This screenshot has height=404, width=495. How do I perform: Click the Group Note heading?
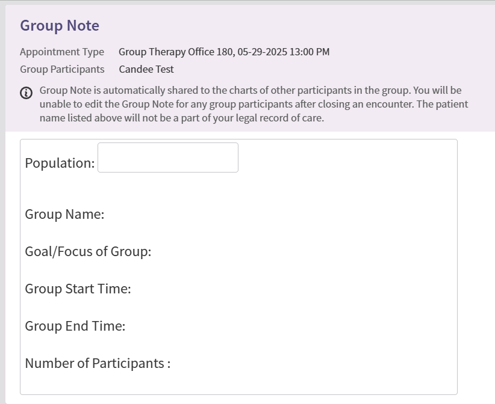[60, 26]
